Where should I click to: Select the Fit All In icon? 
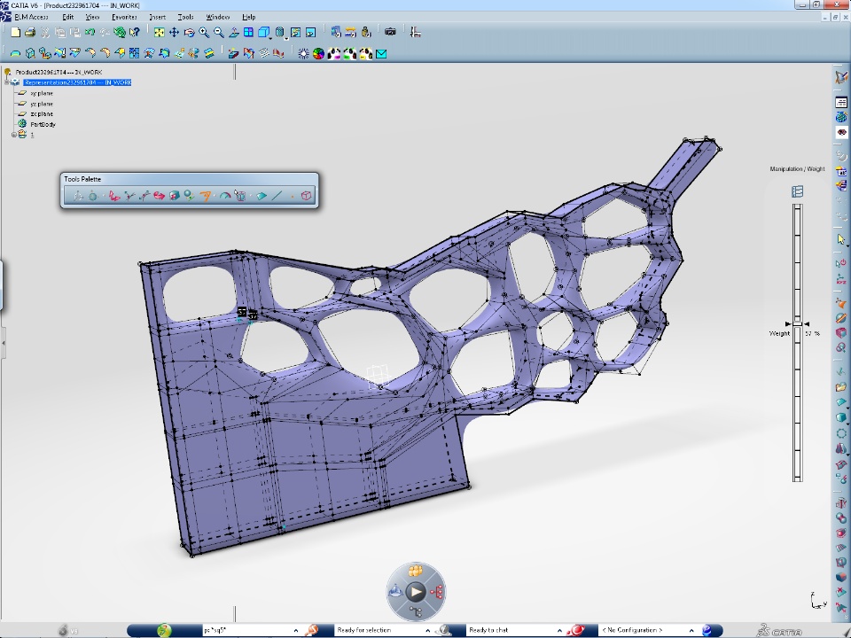pyautogui.click(x=160, y=33)
